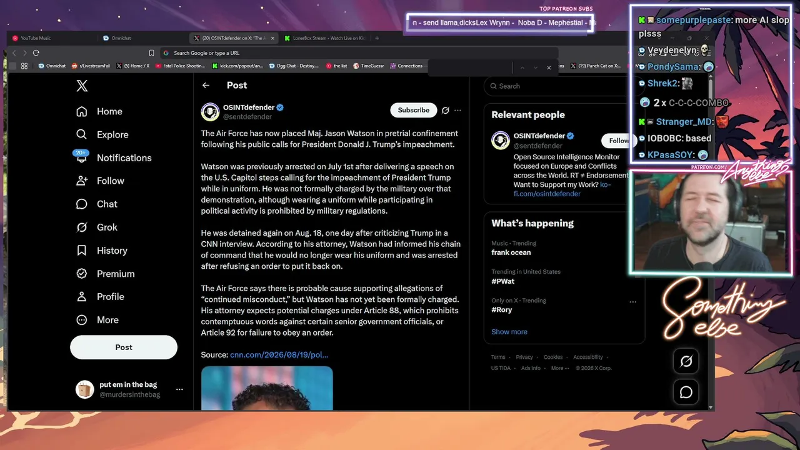Open the Connections bookmark

coord(409,66)
